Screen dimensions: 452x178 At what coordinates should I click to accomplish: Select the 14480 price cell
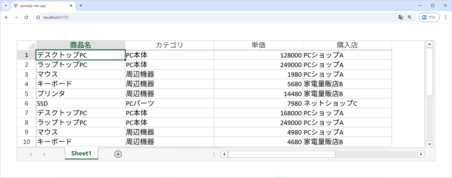pyautogui.click(x=258, y=94)
